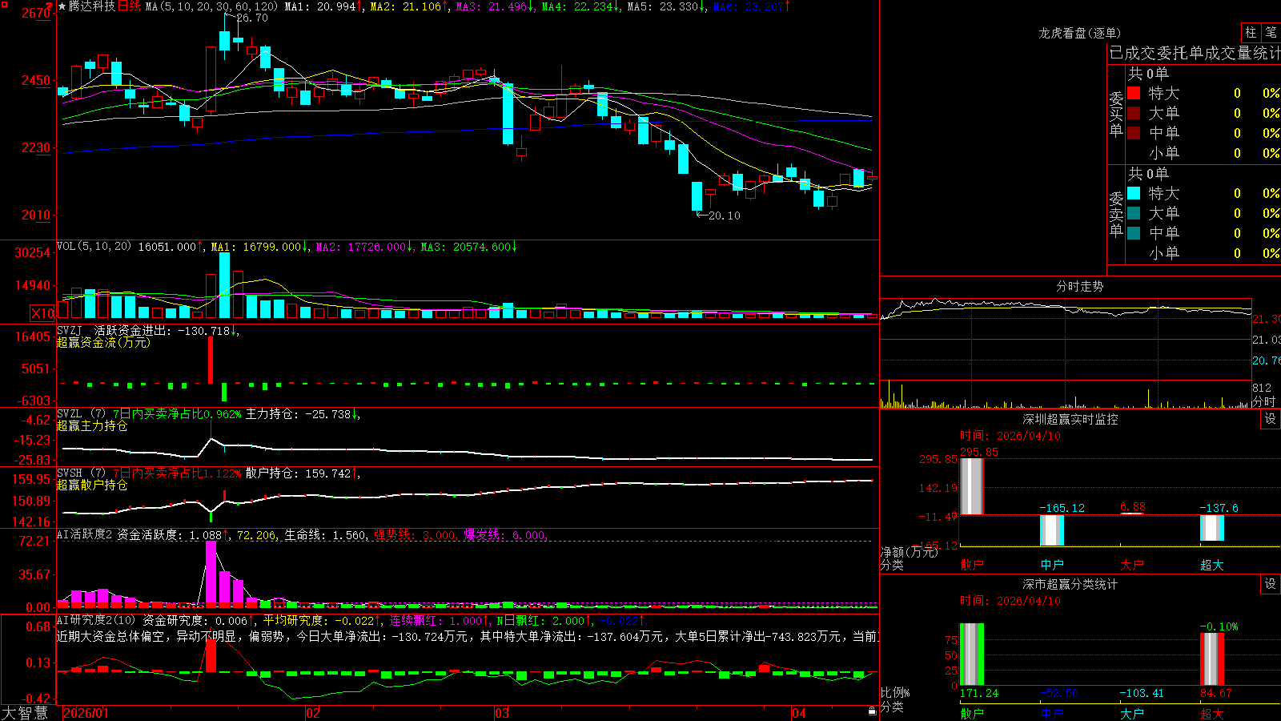Click the 超赢散户持仓 label
This screenshot has height=721, width=1281.
point(92,485)
